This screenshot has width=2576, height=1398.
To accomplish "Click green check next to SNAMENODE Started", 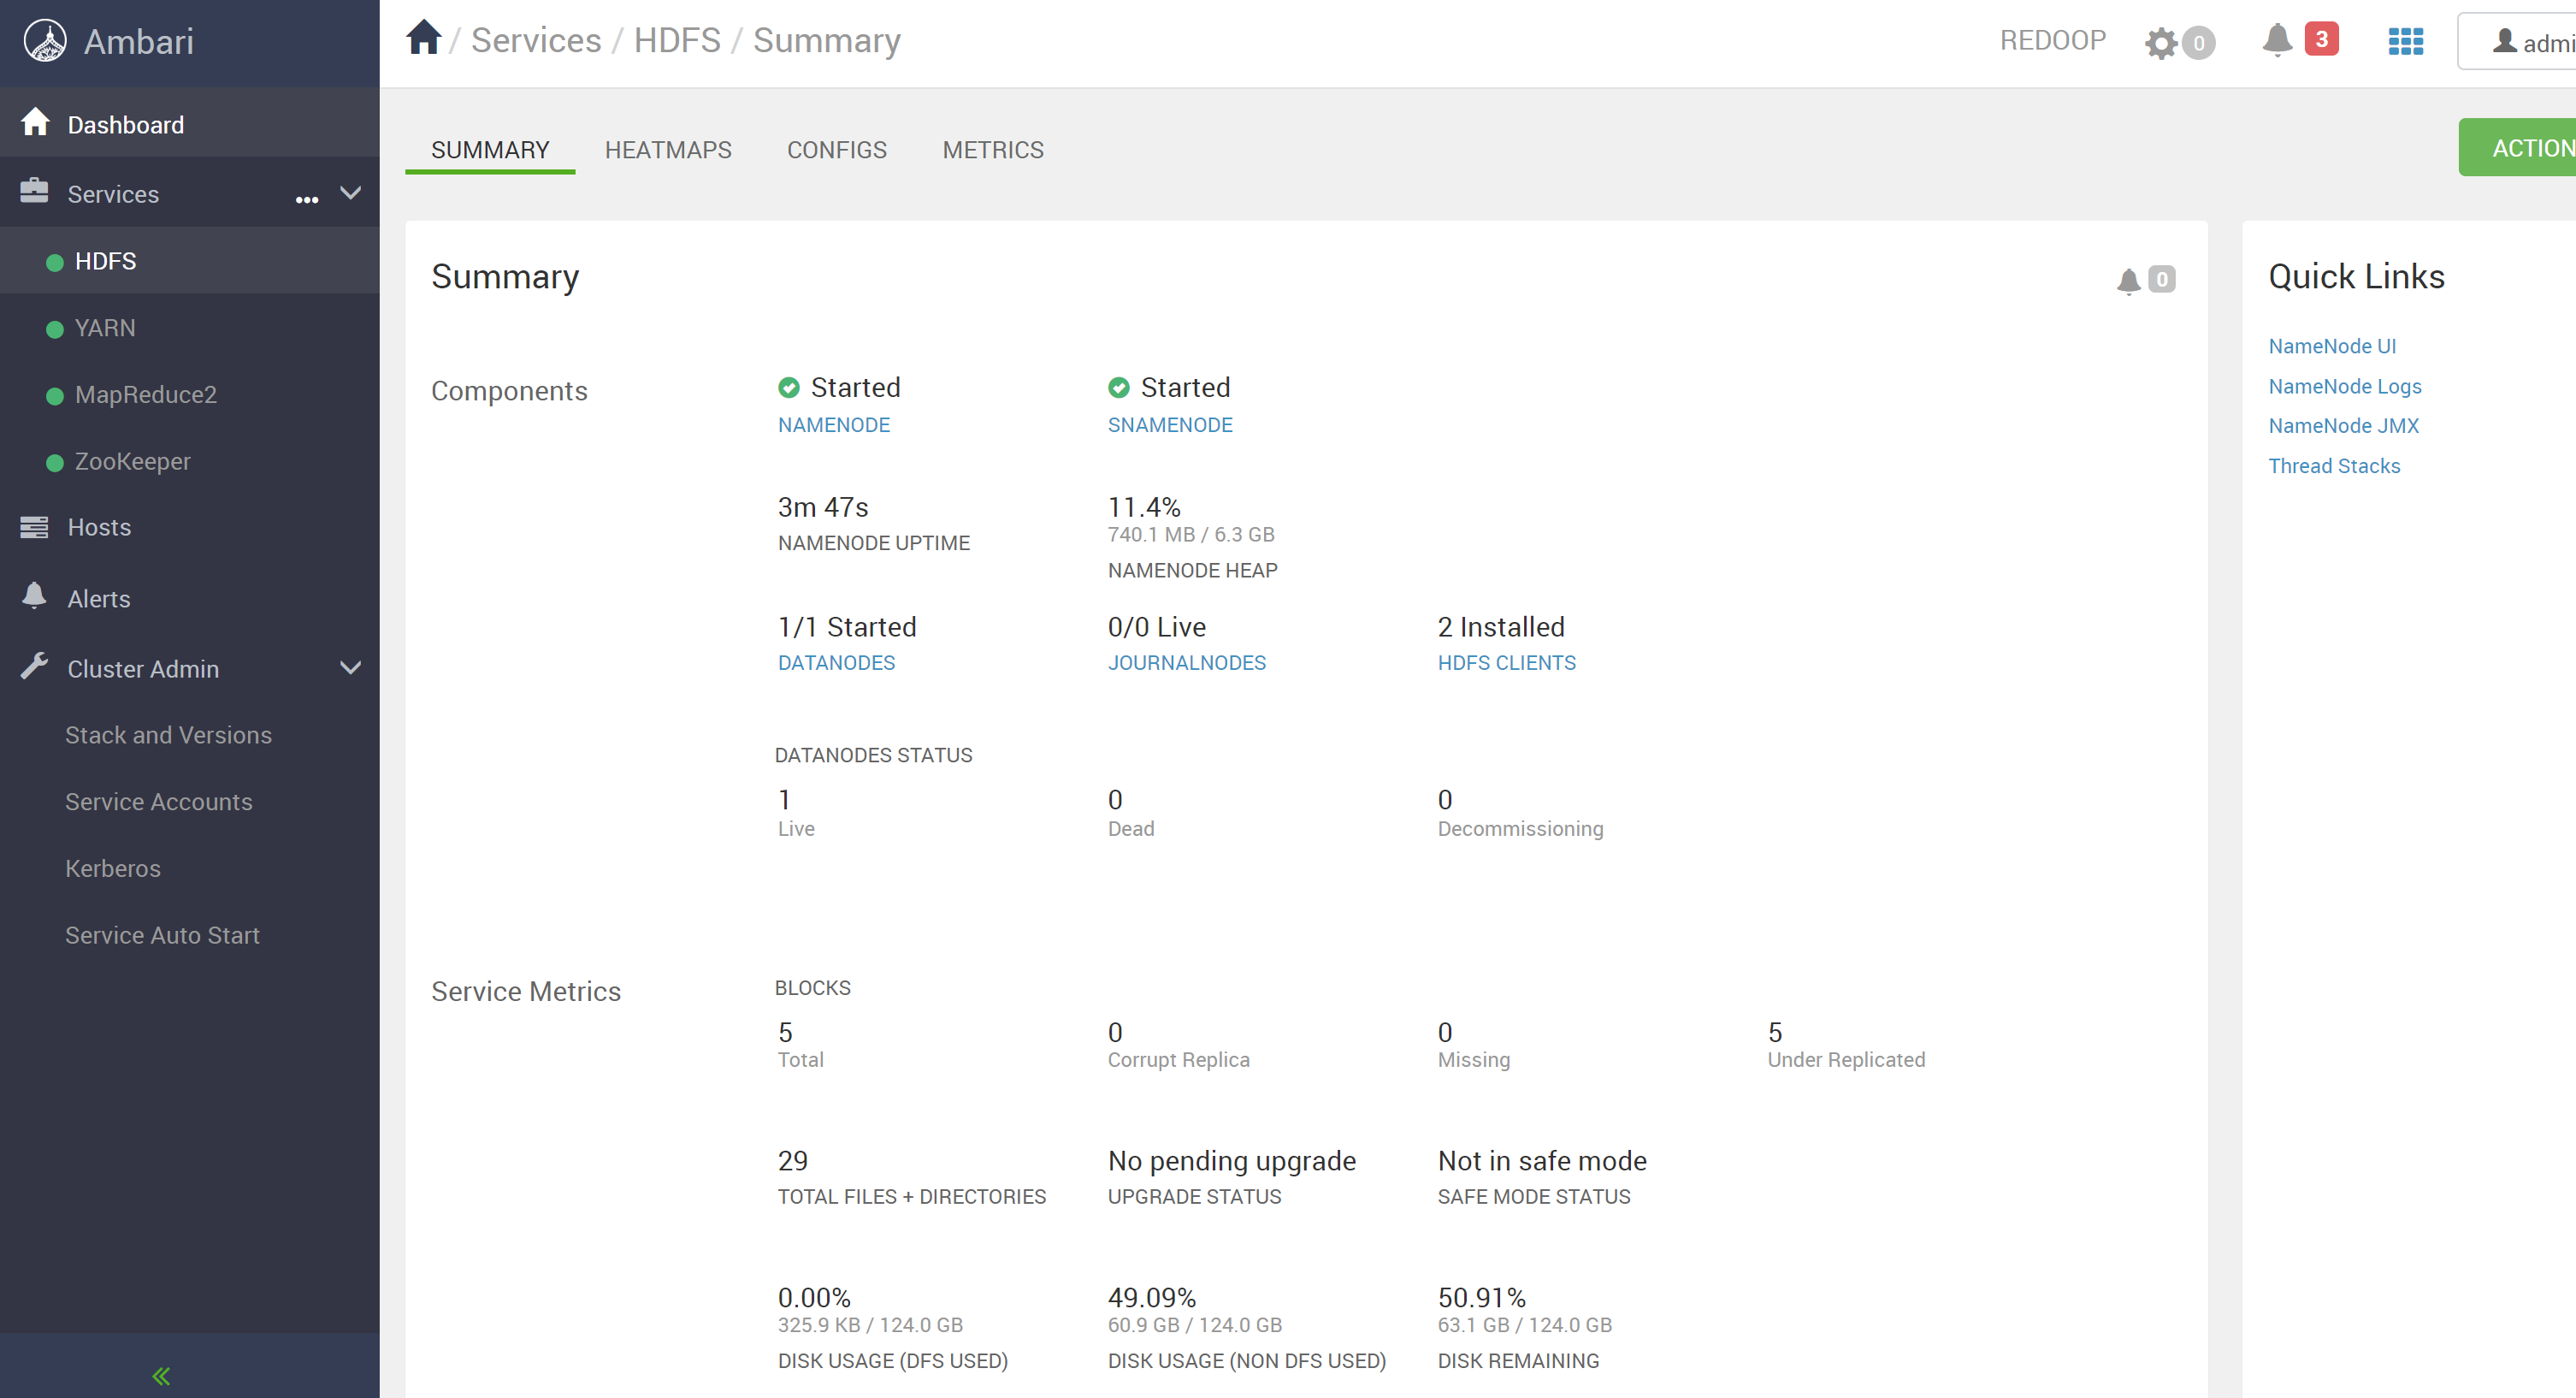I will click(1119, 388).
